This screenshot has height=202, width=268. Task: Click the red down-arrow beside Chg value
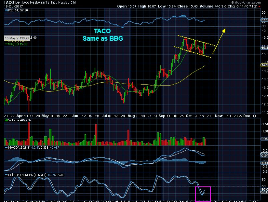click(x=259, y=7)
